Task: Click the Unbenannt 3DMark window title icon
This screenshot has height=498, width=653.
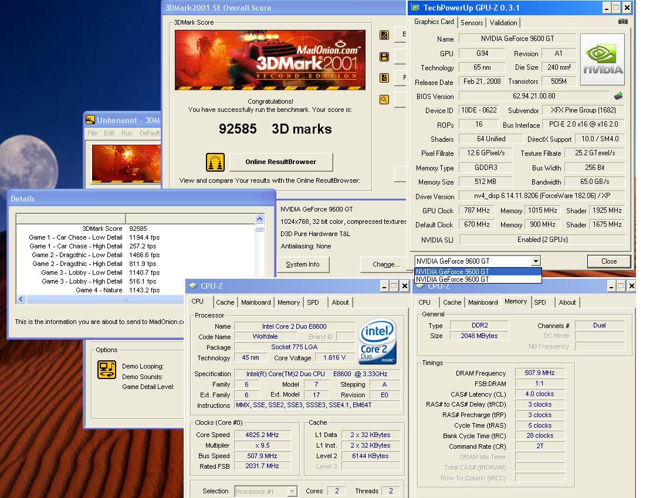Action: coord(90,120)
